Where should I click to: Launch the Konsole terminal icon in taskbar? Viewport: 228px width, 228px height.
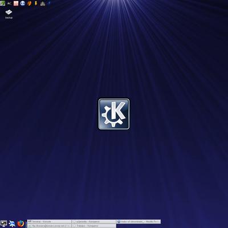click(3, 223)
